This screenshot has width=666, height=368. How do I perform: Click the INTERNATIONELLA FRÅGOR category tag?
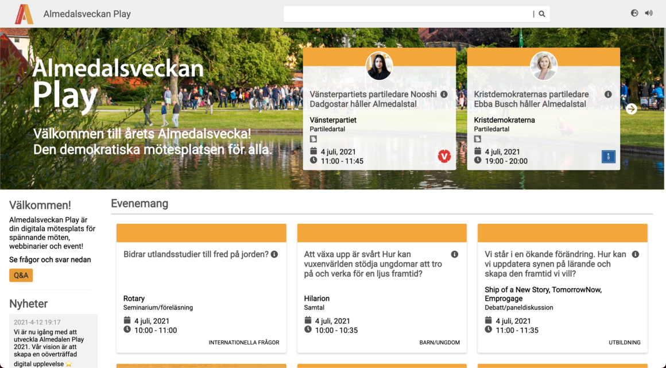(x=244, y=343)
